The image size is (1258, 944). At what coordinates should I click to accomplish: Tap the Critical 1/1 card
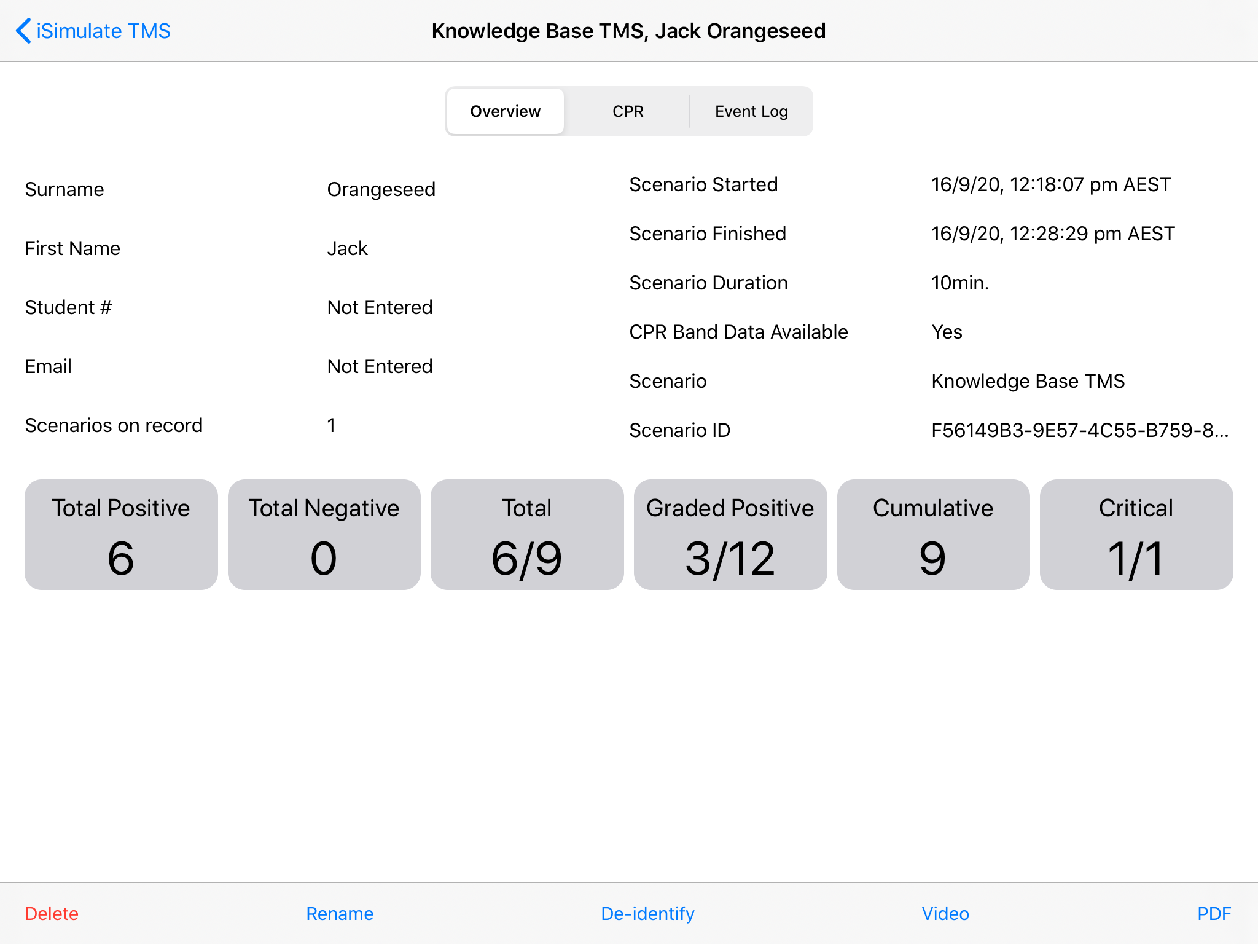[x=1136, y=534]
